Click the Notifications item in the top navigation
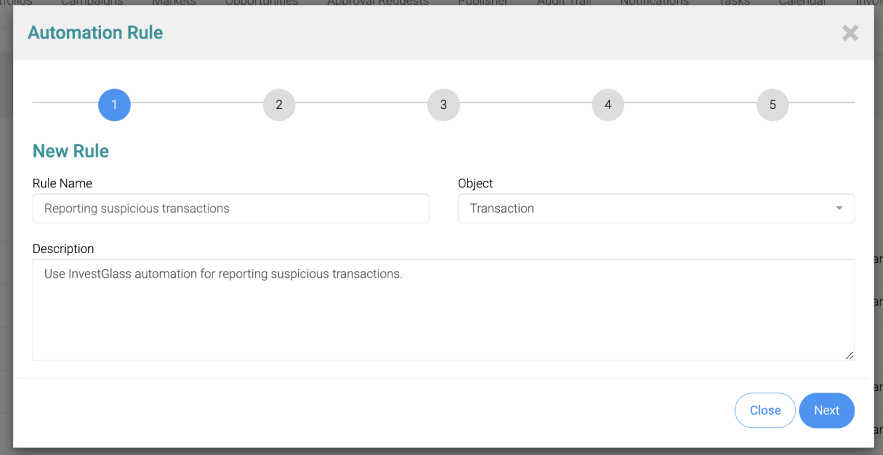The image size is (883, 455). [654, 3]
